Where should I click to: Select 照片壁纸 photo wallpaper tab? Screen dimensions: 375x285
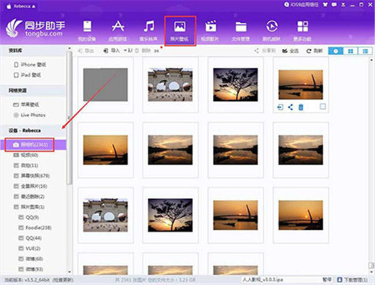tap(179, 30)
